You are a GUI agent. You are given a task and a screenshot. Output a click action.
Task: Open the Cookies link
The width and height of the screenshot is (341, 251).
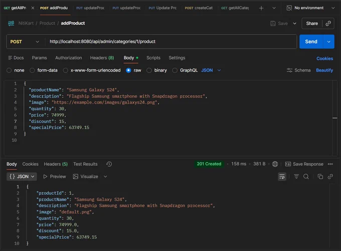[324, 59]
